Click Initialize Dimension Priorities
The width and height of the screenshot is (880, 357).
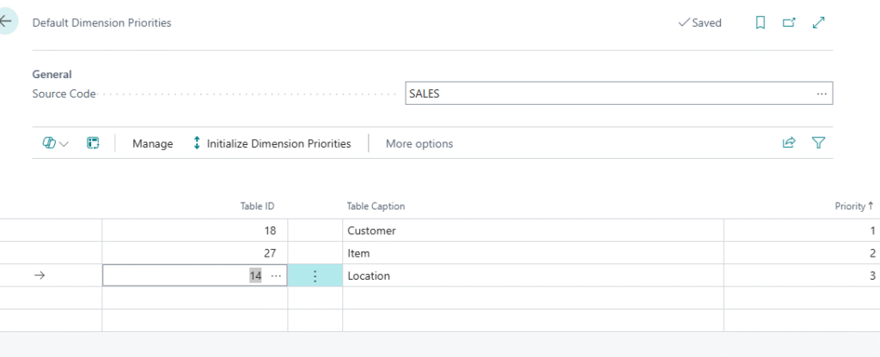click(x=271, y=143)
